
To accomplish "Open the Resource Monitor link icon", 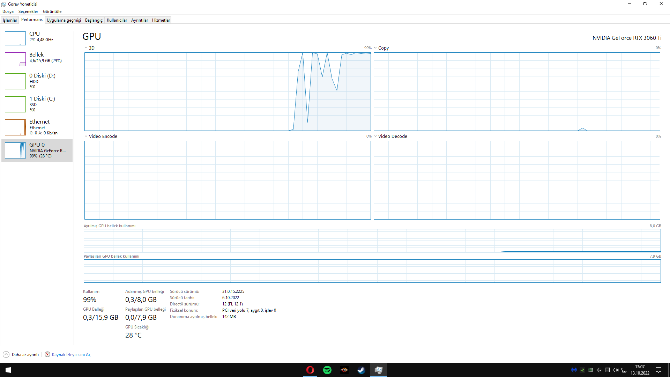I will coord(47,354).
